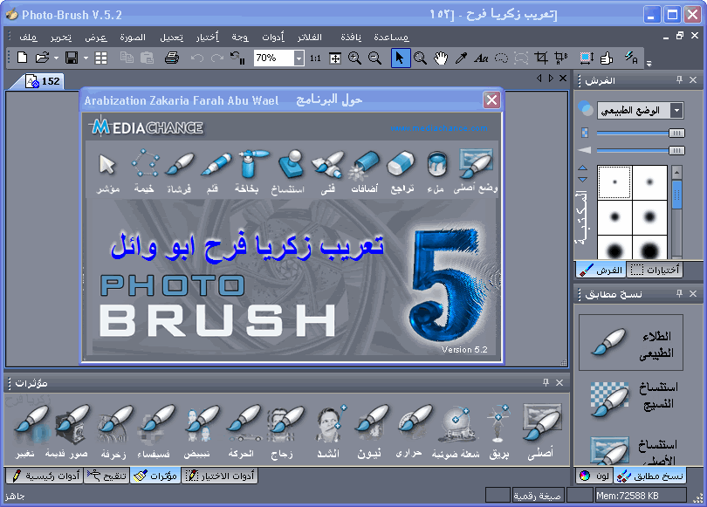This screenshot has height=507, width=707.
Task: Open an image file from the toolbar
Action: (42, 58)
